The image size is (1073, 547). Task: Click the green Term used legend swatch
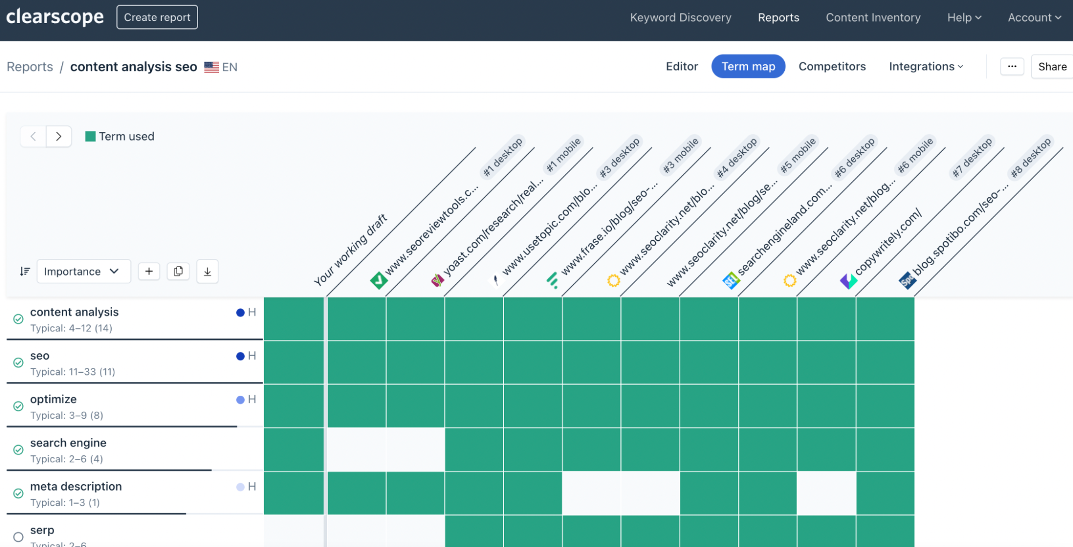pyautogui.click(x=90, y=136)
